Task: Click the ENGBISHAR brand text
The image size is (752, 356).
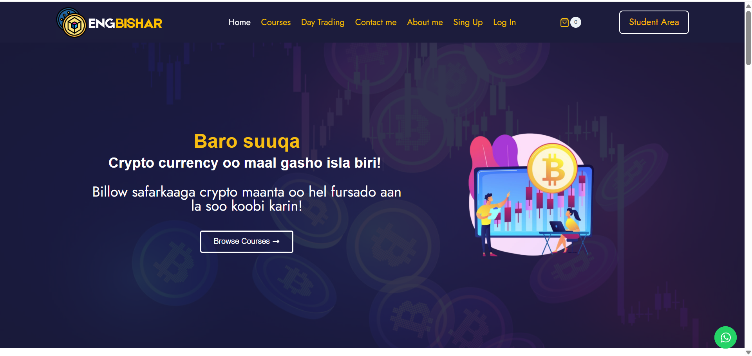Action: [125, 23]
